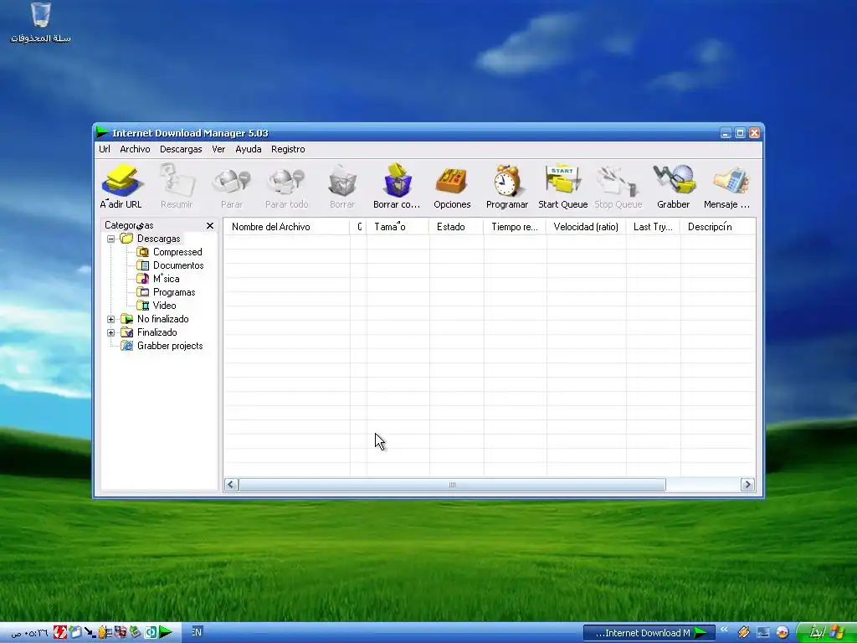Open the Ver menu
857x643 pixels.
click(218, 149)
